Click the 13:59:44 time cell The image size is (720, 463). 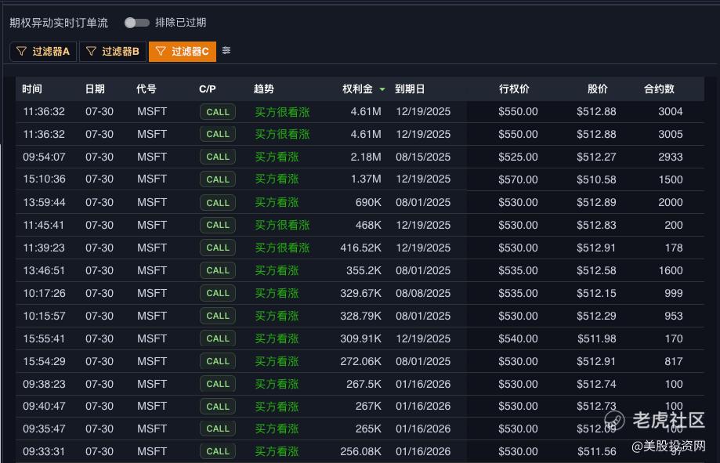[44, 202]
